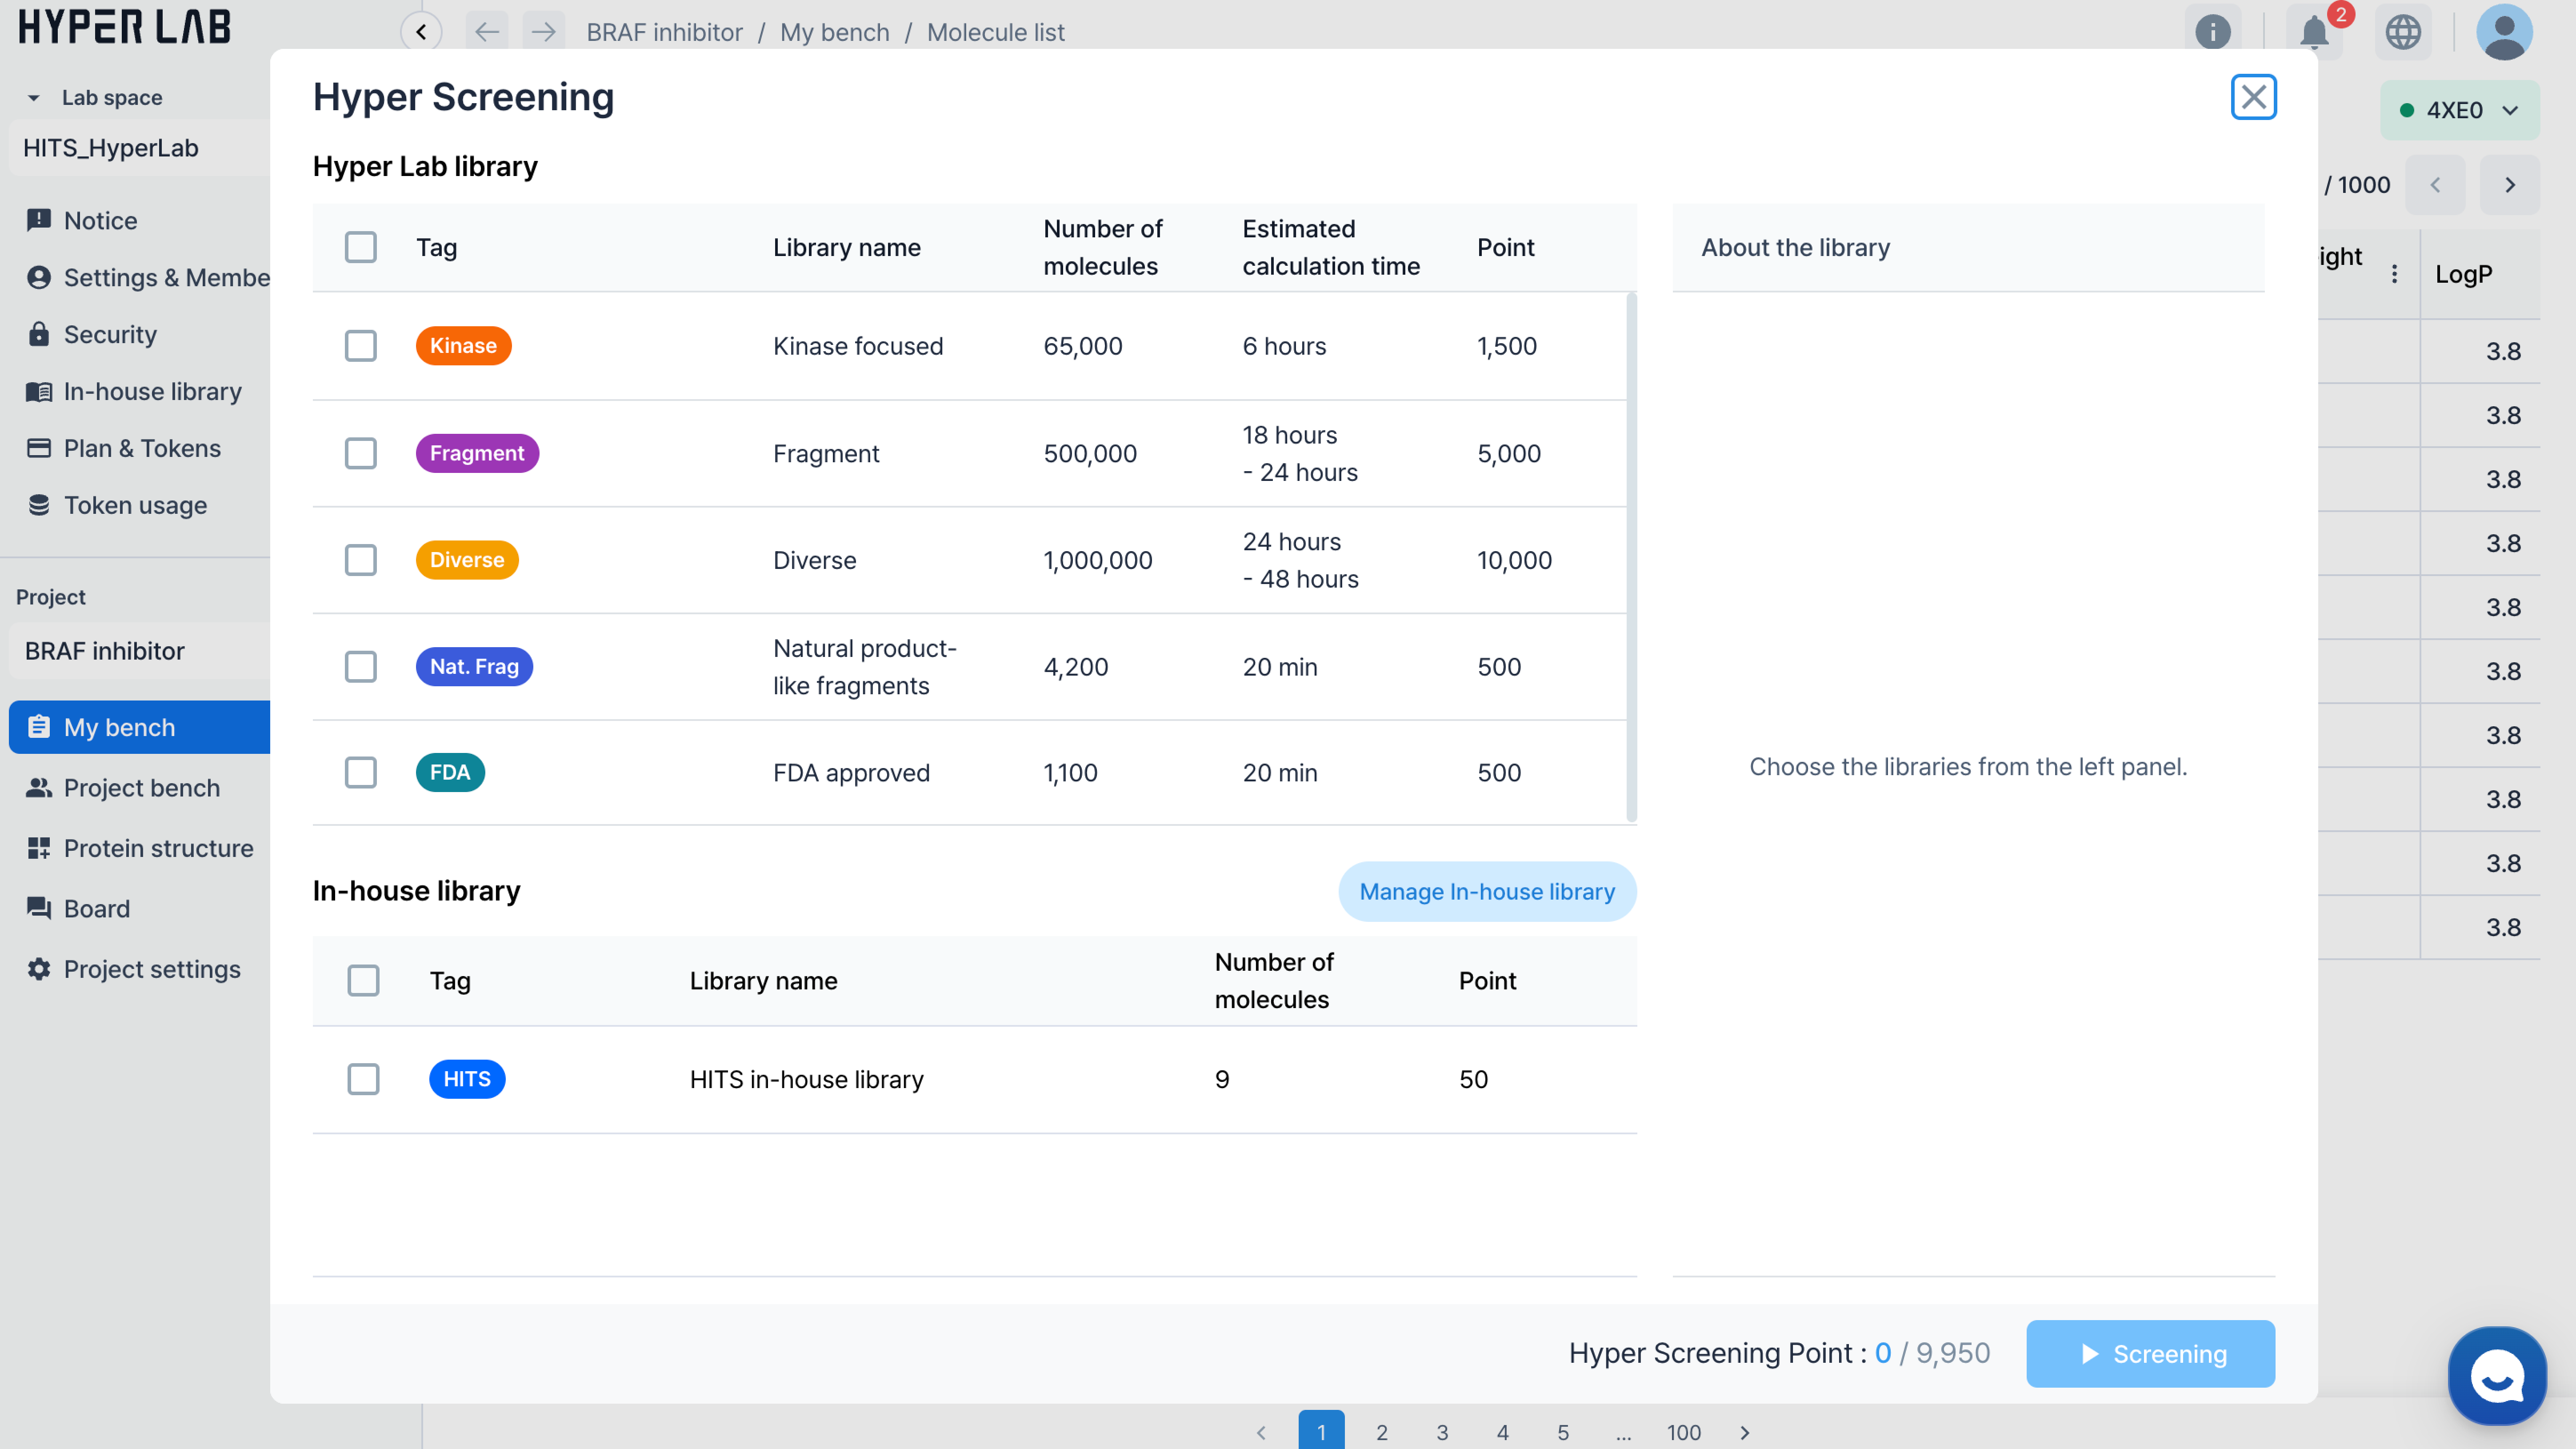Open the chat support bubble
2576x1449 pixels.
[x=2496, y=1376]
